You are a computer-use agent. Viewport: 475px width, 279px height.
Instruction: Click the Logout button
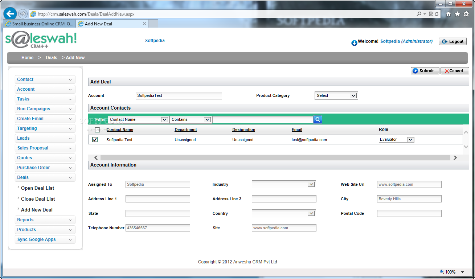453,41
